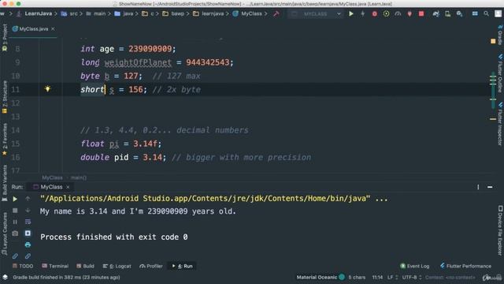Viewport: 504px width, 284px height.
Task: Close the MyClass run tab
Action: 68,187
